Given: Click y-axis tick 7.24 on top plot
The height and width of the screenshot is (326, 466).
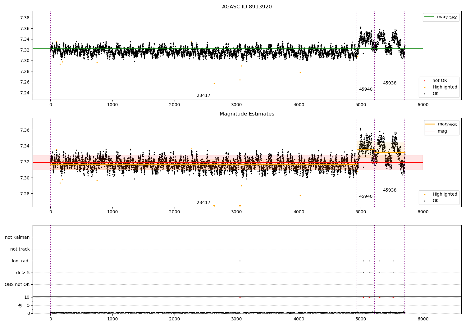Looking at the screenshot, I should (x=25, y=93).
